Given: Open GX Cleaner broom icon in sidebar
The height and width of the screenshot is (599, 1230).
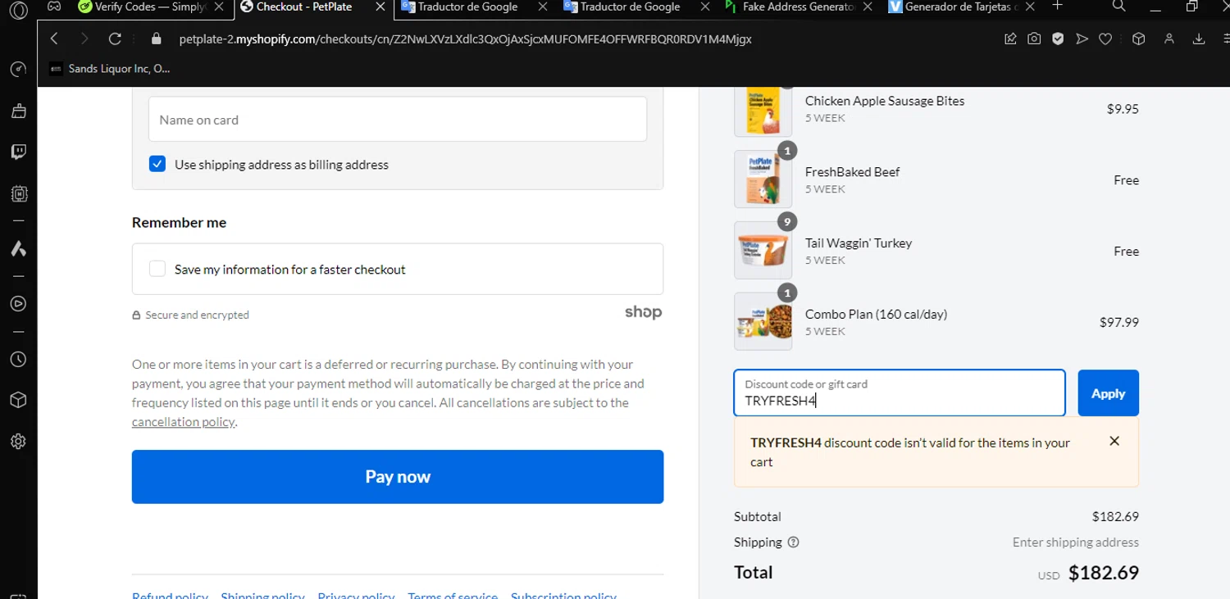Looking at the screenshot, I should click(x=18, y=111).
